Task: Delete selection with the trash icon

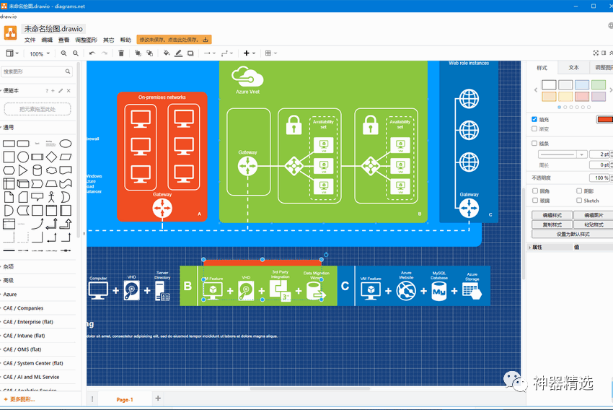Action: click(x=121, y=53)
